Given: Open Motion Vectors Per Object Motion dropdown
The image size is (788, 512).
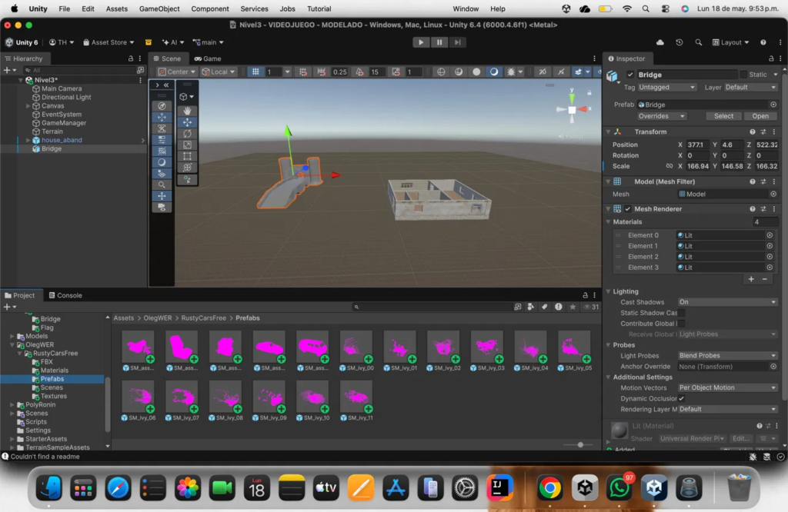Looking at the screenshot, I should [728, 387].
